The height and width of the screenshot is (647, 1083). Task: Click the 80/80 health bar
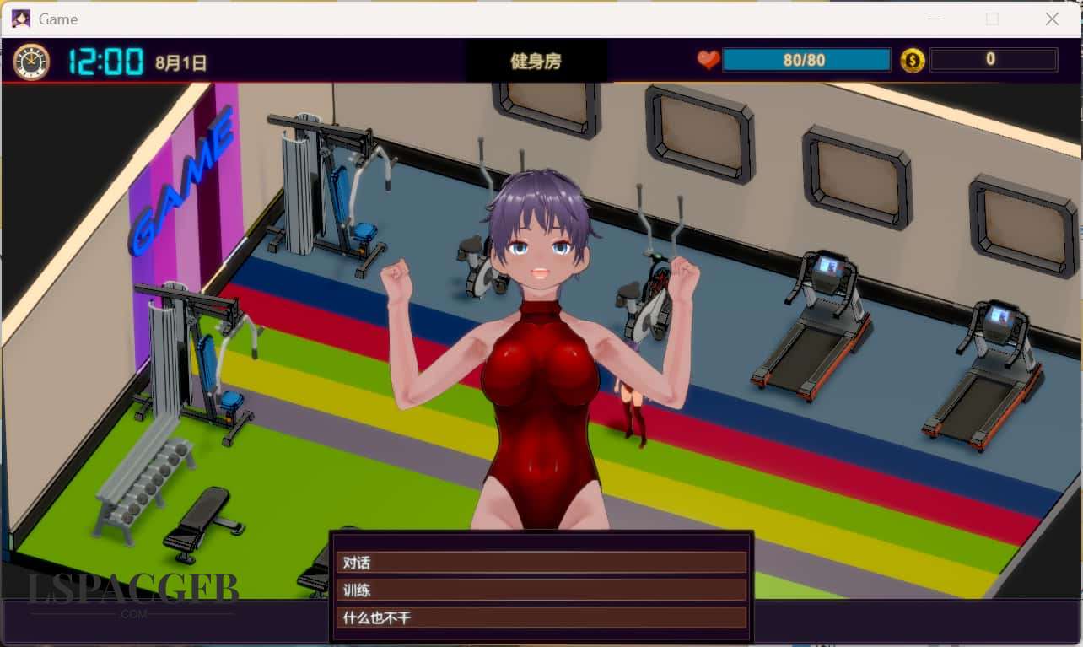click(x=806, y=60)
